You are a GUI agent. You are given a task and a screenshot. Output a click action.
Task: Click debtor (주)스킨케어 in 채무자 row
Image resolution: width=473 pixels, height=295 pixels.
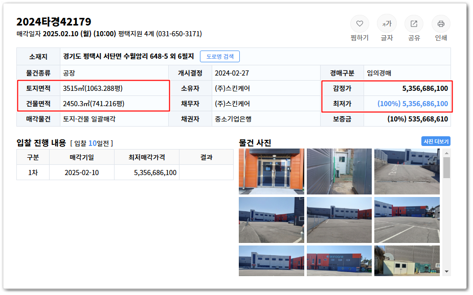232,104
